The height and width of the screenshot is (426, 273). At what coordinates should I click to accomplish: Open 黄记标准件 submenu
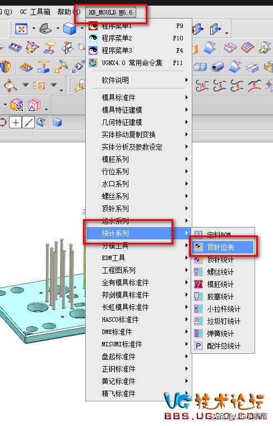click(x=139, y=381)
